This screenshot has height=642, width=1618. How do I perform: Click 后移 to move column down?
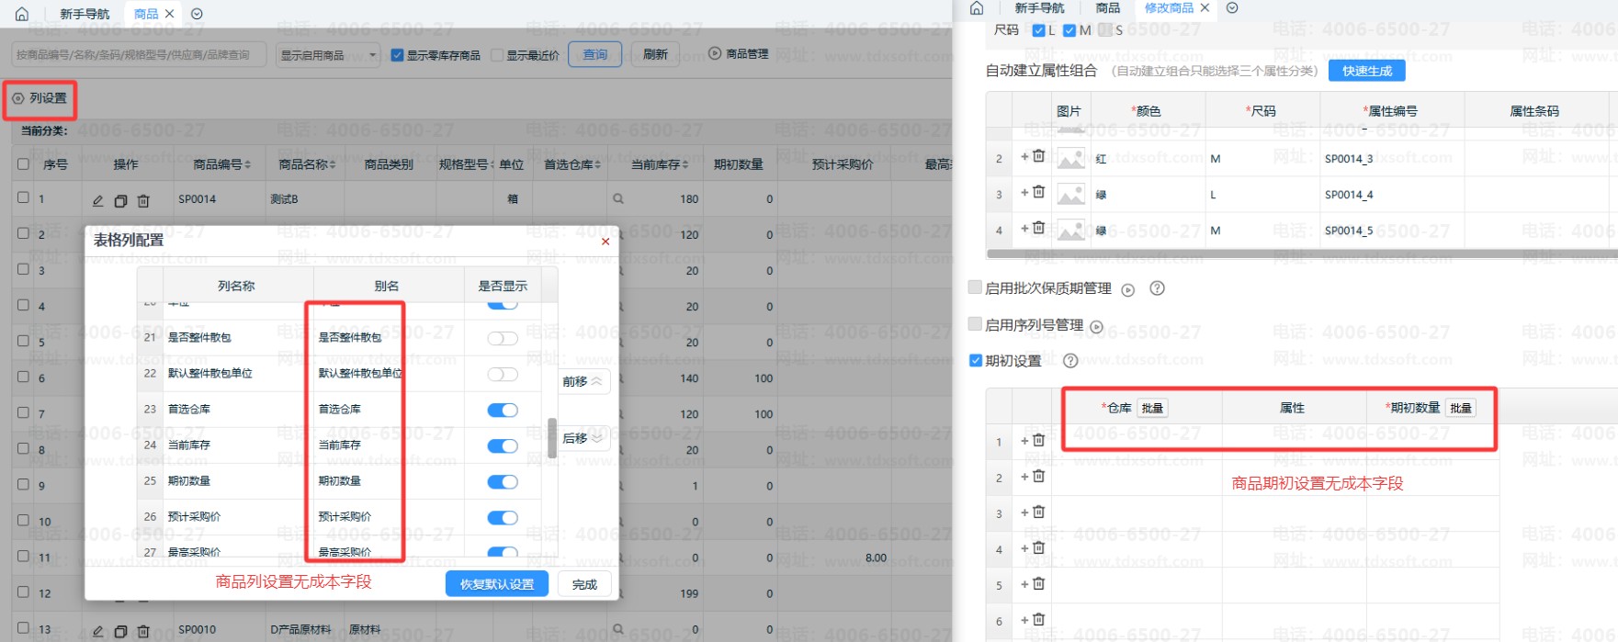[583, 438]
